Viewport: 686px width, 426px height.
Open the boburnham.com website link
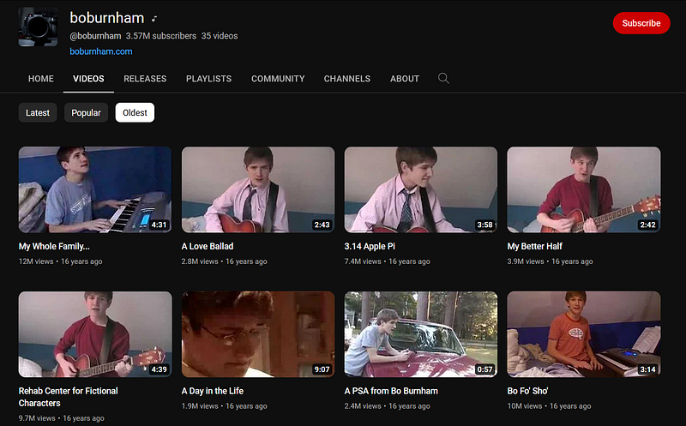[101, 51]
